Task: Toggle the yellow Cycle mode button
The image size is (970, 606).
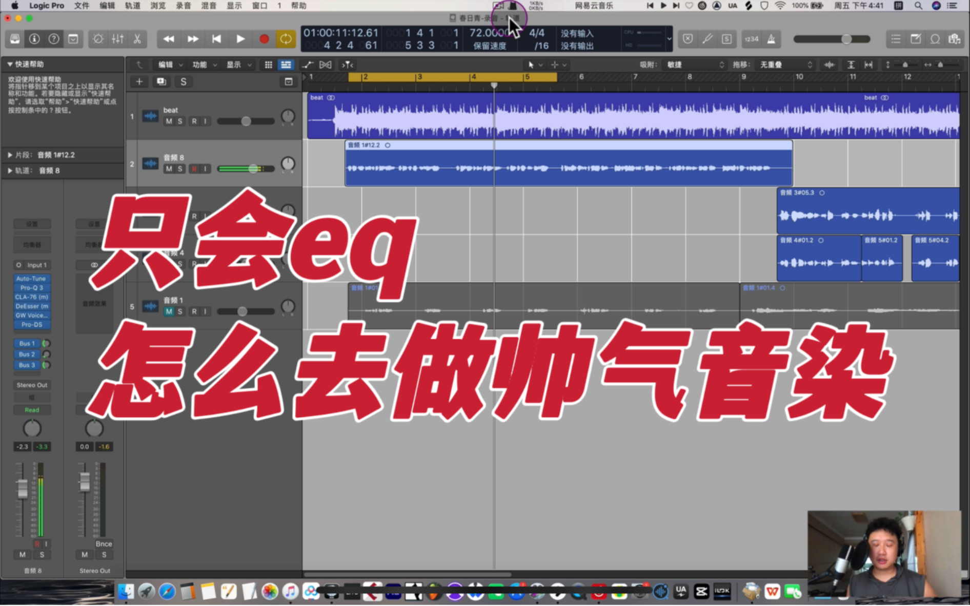Action: (286, 39)
